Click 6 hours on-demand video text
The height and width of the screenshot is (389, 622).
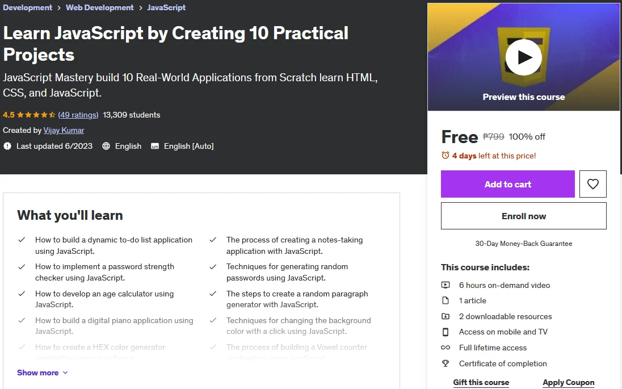coord(505,285)
